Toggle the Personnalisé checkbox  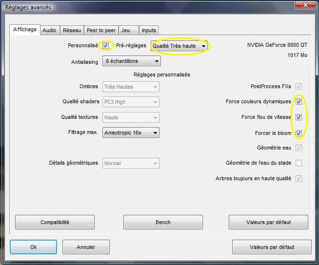tap(105, 45)
